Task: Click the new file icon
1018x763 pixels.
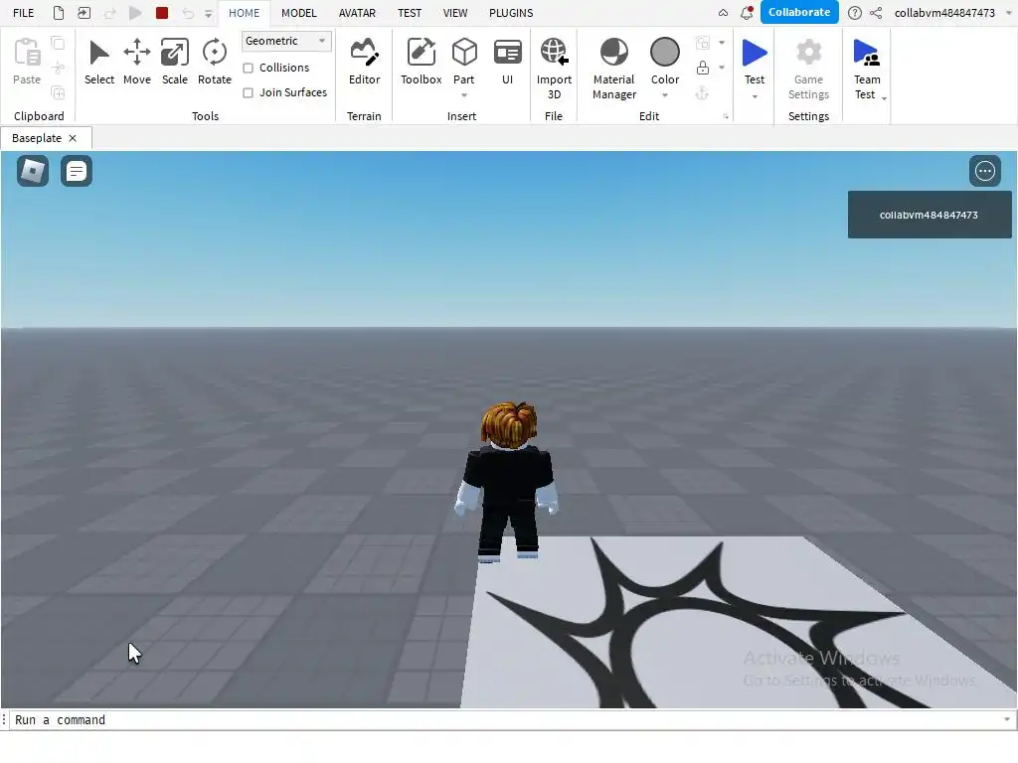Action: (x=59, y=12)
